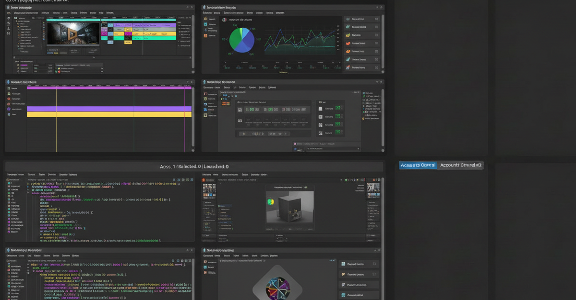Select the yellow track in the timeline panel
Screen dimensions: 576x300
(x=109, y=114)
